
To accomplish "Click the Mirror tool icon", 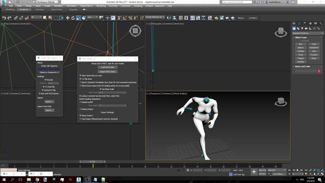I will pos(169,18).
